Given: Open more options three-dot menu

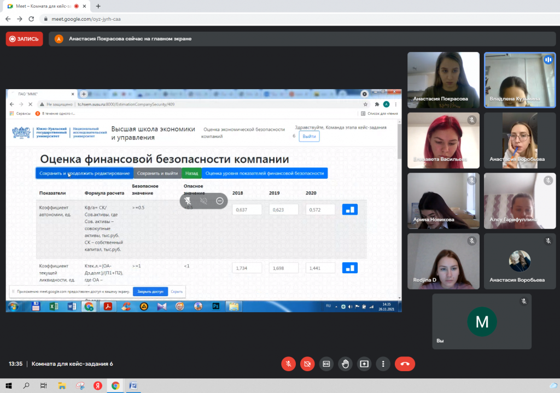Looking at the screenshot, I should pos(383,363).
